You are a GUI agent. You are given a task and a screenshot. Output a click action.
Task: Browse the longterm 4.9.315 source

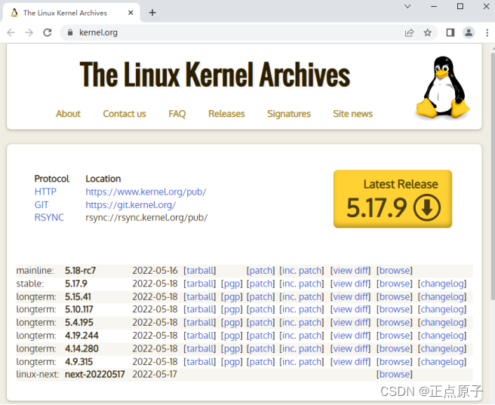(x=395, y=362)
